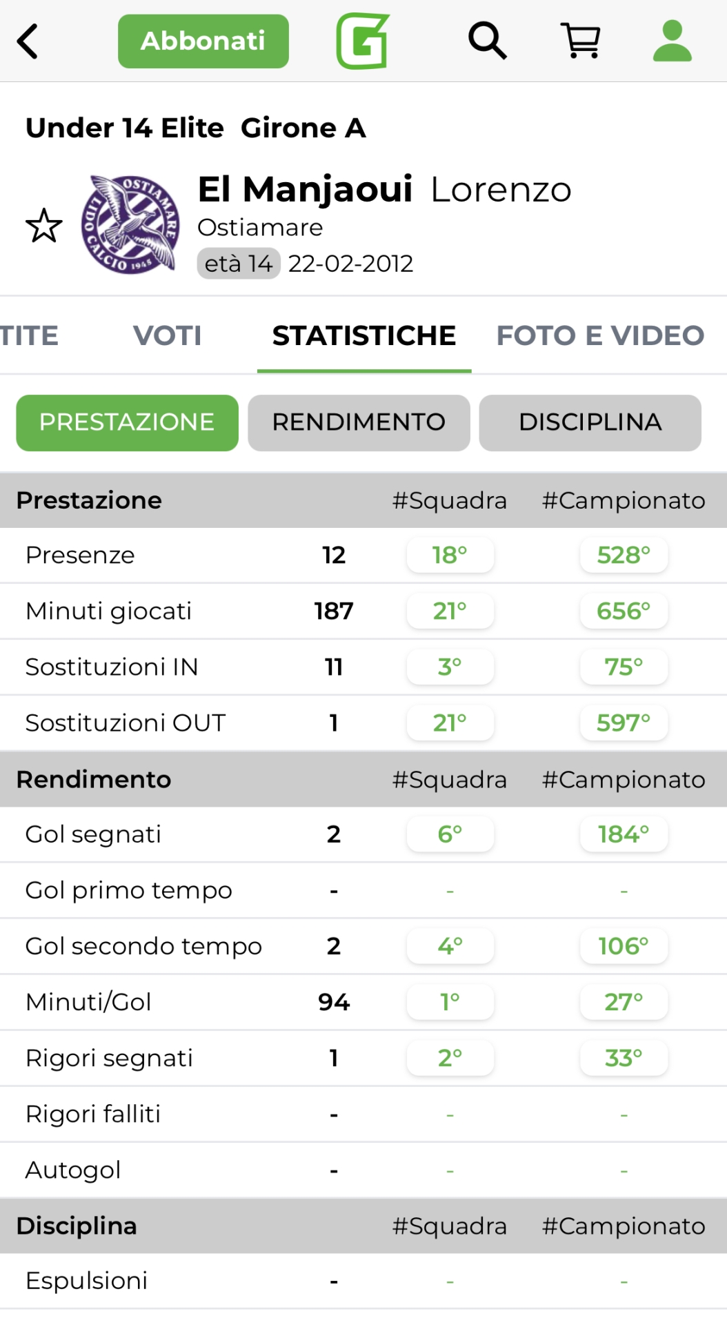727x1325 pixels.
Task: Tap the 33° Rigori segnati championship badge
Action: [624, 1058]
